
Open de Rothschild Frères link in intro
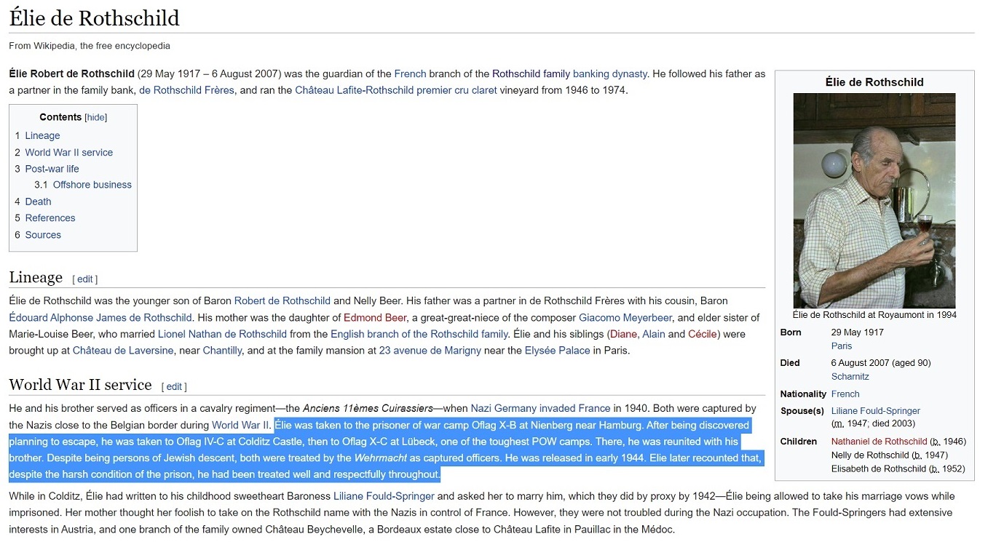click(x=186, y=90)
